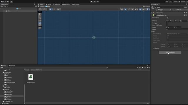Open the Layer dropdown showing Default
188x105 pixels.
pyautogui.click(x=182, y=10)
